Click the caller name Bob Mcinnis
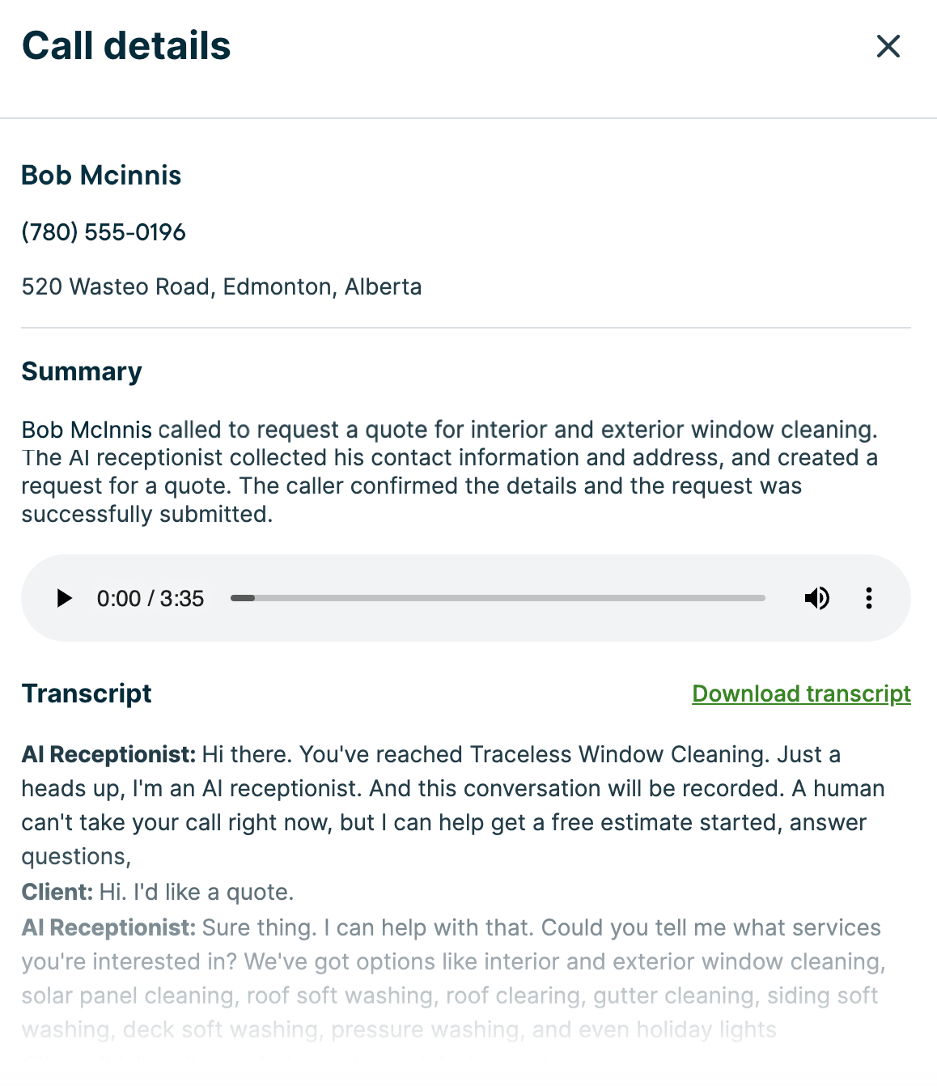Screen dimensions: 937x1086 pyautogui.click(x=101, y=175)
